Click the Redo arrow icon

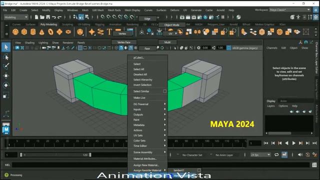59,17
